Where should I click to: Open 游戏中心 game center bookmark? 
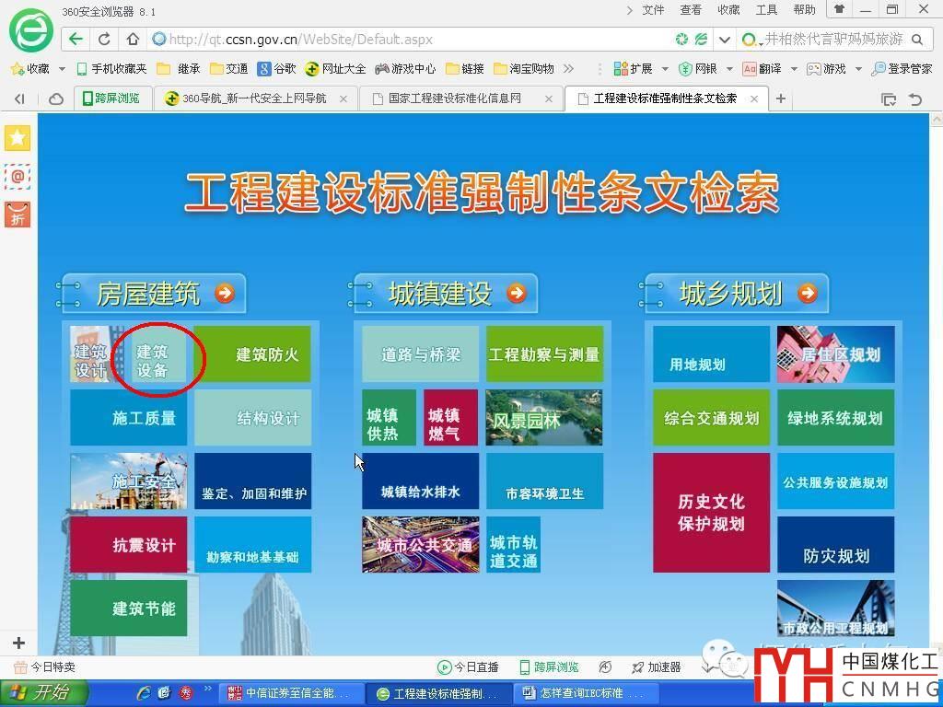405,68
